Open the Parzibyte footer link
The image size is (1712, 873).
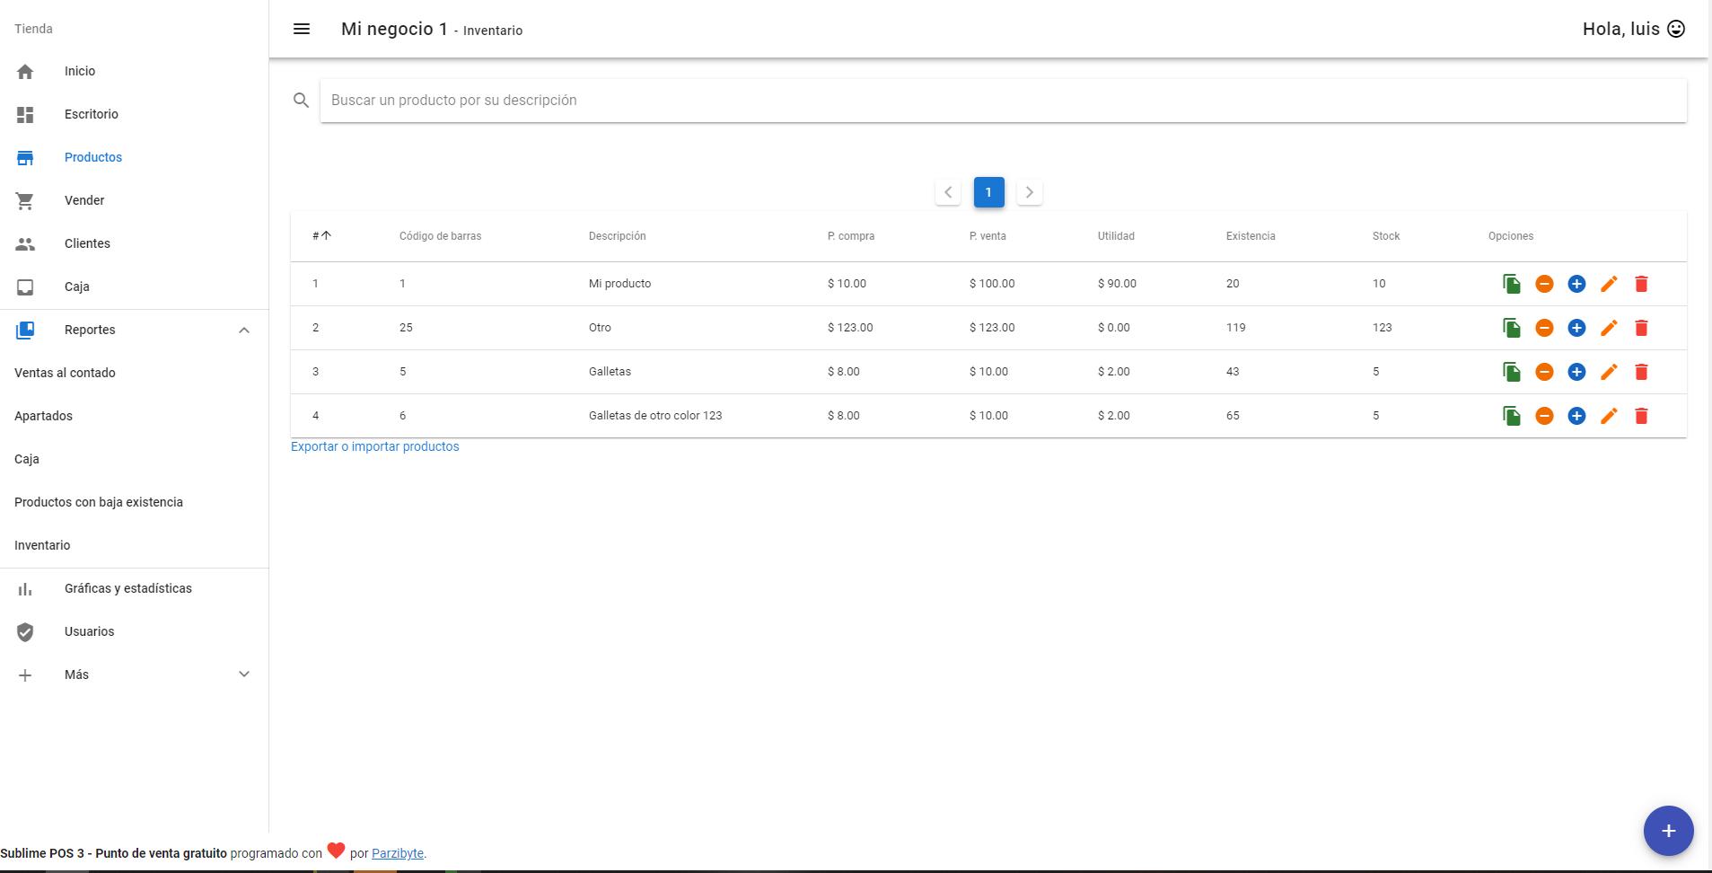(397, 853)
